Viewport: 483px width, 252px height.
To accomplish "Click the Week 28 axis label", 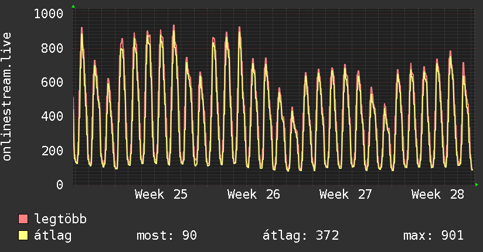I will 438,195.
